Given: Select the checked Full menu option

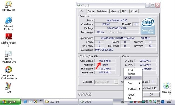Looking at the screenshot, I should pos(133,78).
